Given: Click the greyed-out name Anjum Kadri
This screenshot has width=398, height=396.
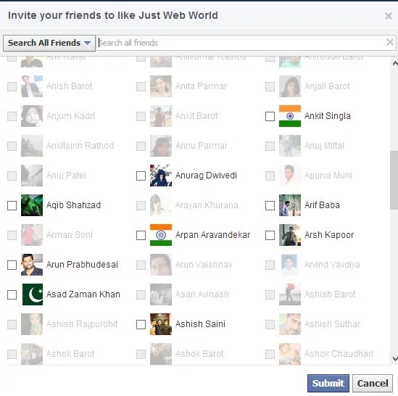Looking at the screenshot, I should [70, 116].
